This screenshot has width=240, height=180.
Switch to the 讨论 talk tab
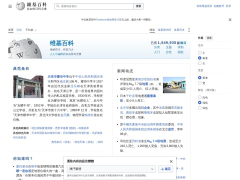pyautogui.click(x=19, y=30)
